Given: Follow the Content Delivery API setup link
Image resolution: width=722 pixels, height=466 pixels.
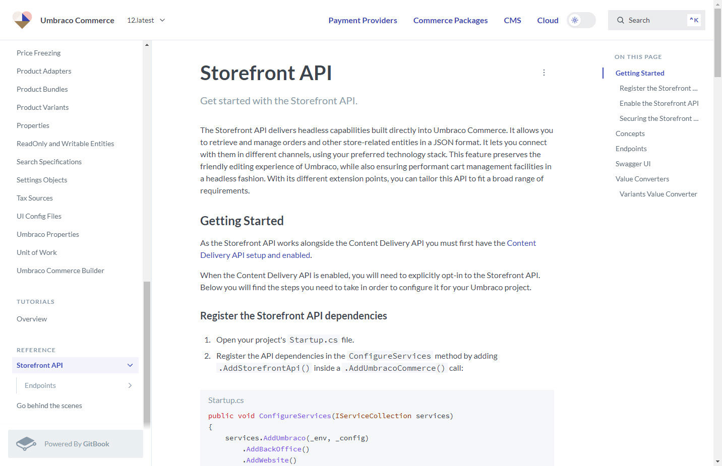Looking at the screenshot, I should coord(368,249).
